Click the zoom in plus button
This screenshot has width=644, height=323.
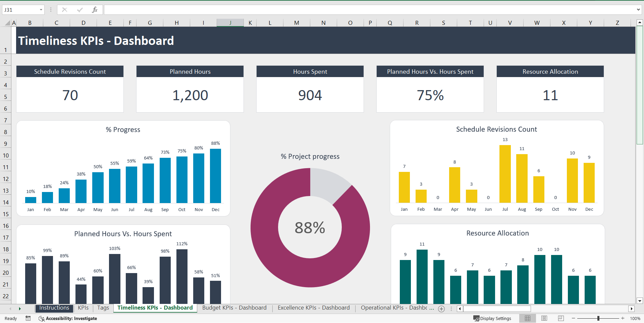pyautogui.click(x=623, y=318)
